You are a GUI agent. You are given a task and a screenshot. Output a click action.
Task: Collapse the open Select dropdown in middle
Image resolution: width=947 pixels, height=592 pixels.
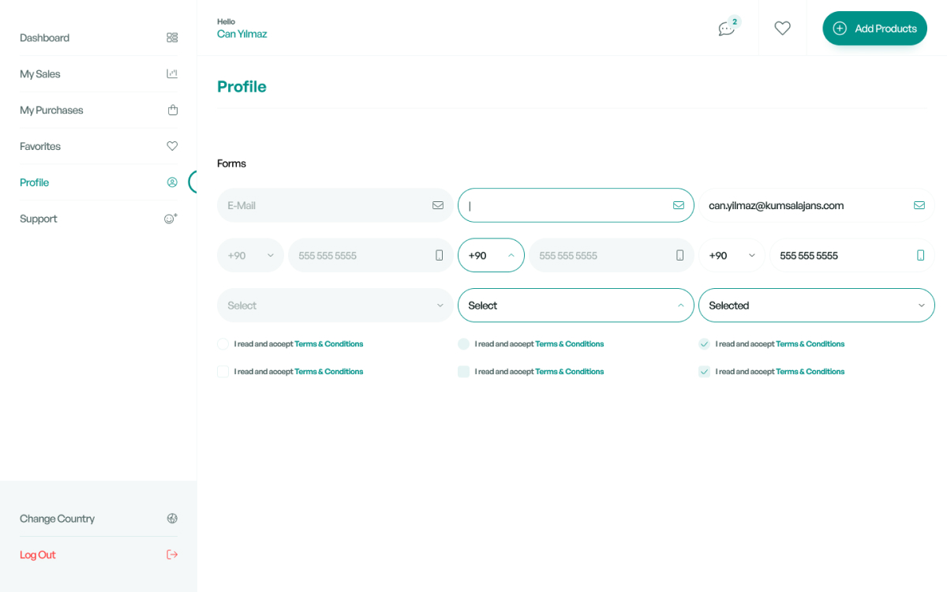coord(576,305)
